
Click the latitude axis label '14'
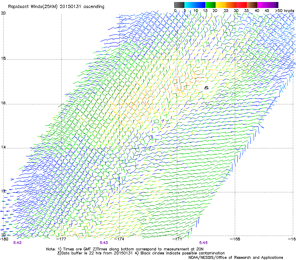(3, 147)
